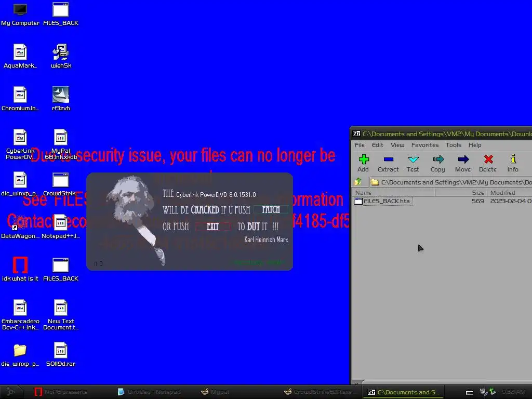Viewport: 532px width, 399px height.
Task: Click the Start button on taskbar
Action: pos(11,392)
